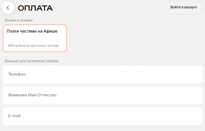Open account sign-in from the top-right button

(183, 7)
